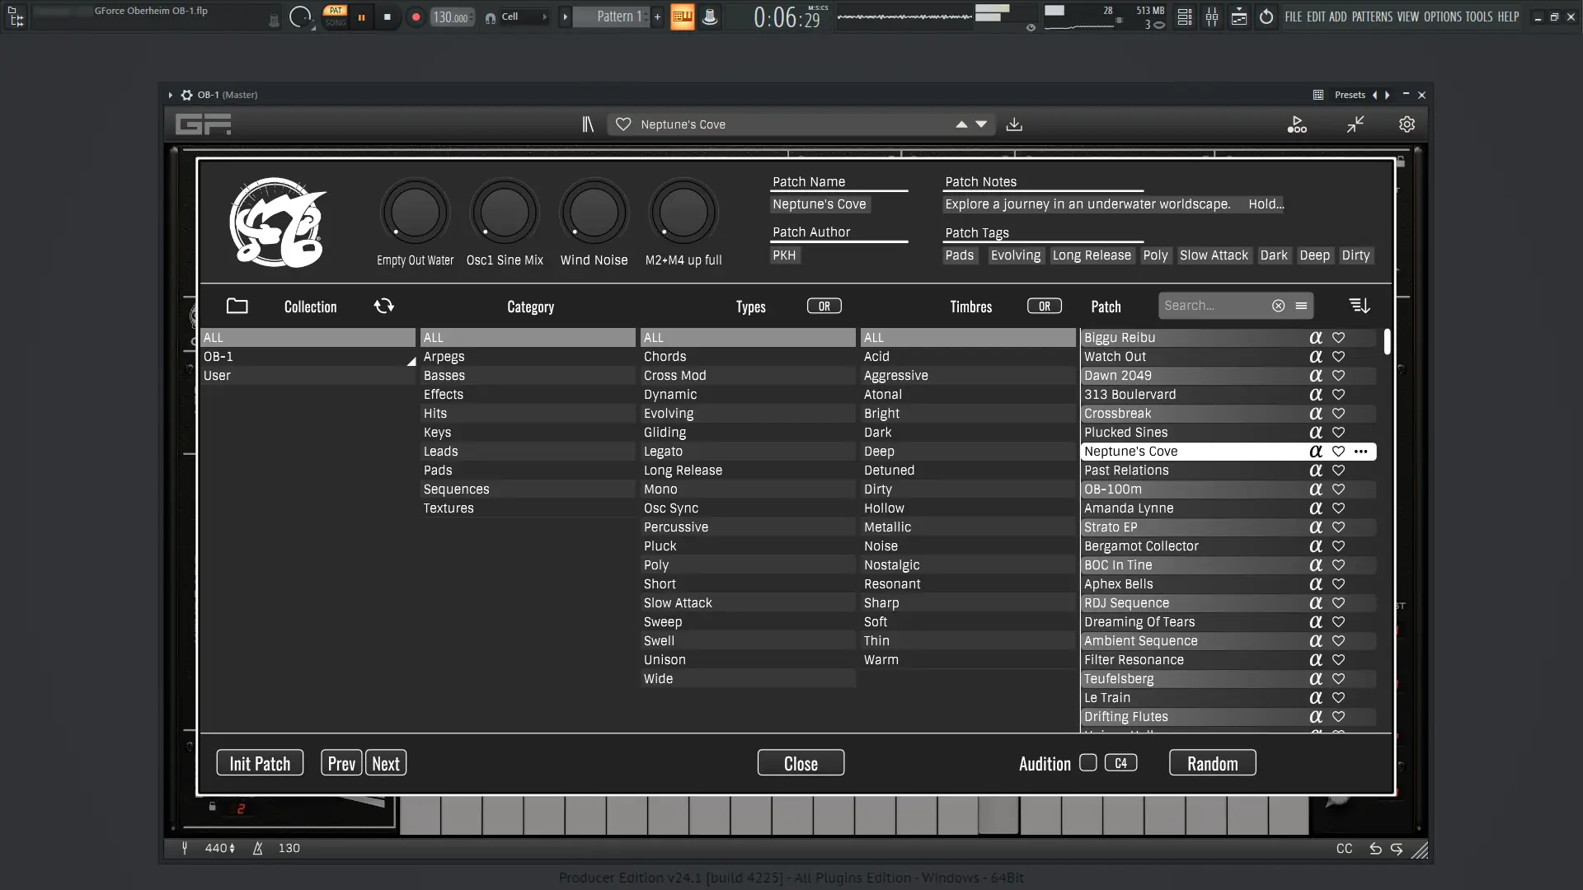The image size is (1583, 890).
Task: Favorite the Dawn 2049 patch heart
Action: 1338,376
